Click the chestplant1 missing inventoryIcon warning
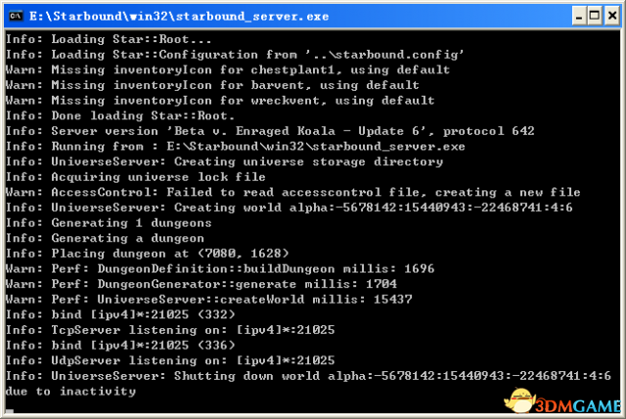626x419 pixels. 228,69
